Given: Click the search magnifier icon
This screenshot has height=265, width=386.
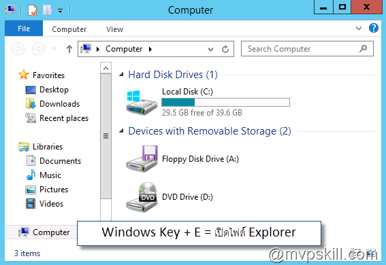Looking at the screenshot, I should point(364,49).
